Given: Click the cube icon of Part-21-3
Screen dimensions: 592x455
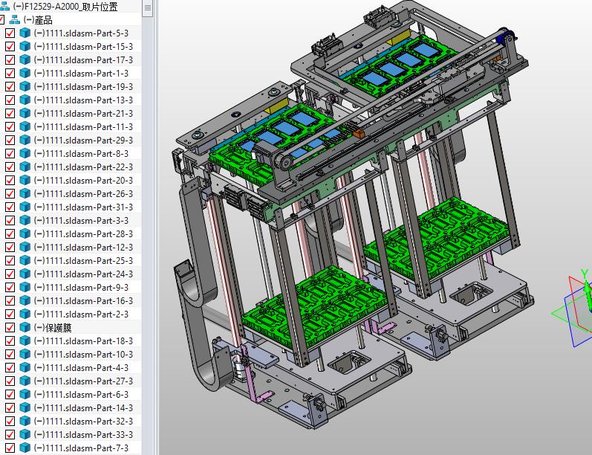Looking at the screenshot, I should click(x=25, y=113).
